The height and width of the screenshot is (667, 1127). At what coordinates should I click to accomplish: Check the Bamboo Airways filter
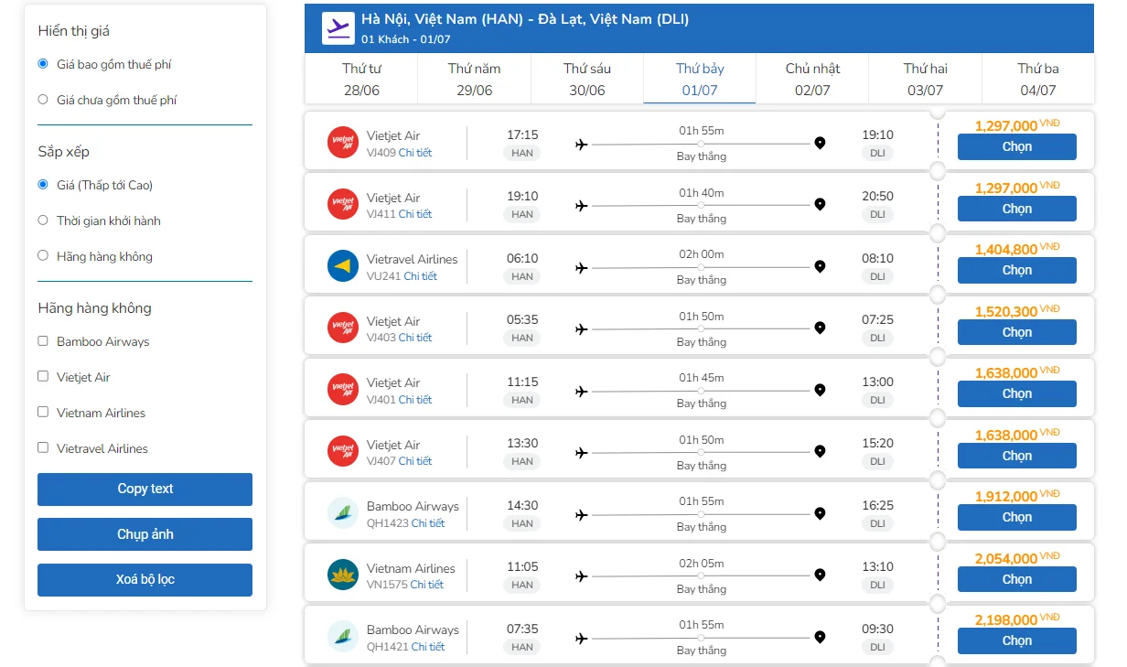coord(43,340)
